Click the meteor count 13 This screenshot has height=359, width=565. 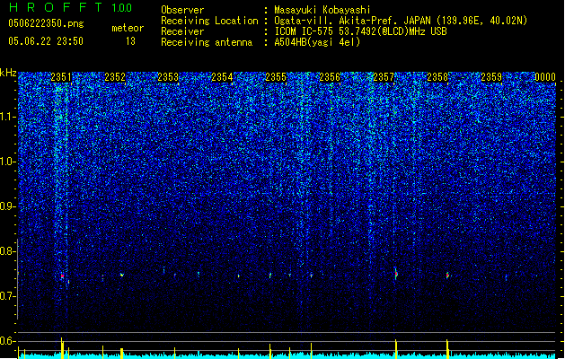point(130,41)
